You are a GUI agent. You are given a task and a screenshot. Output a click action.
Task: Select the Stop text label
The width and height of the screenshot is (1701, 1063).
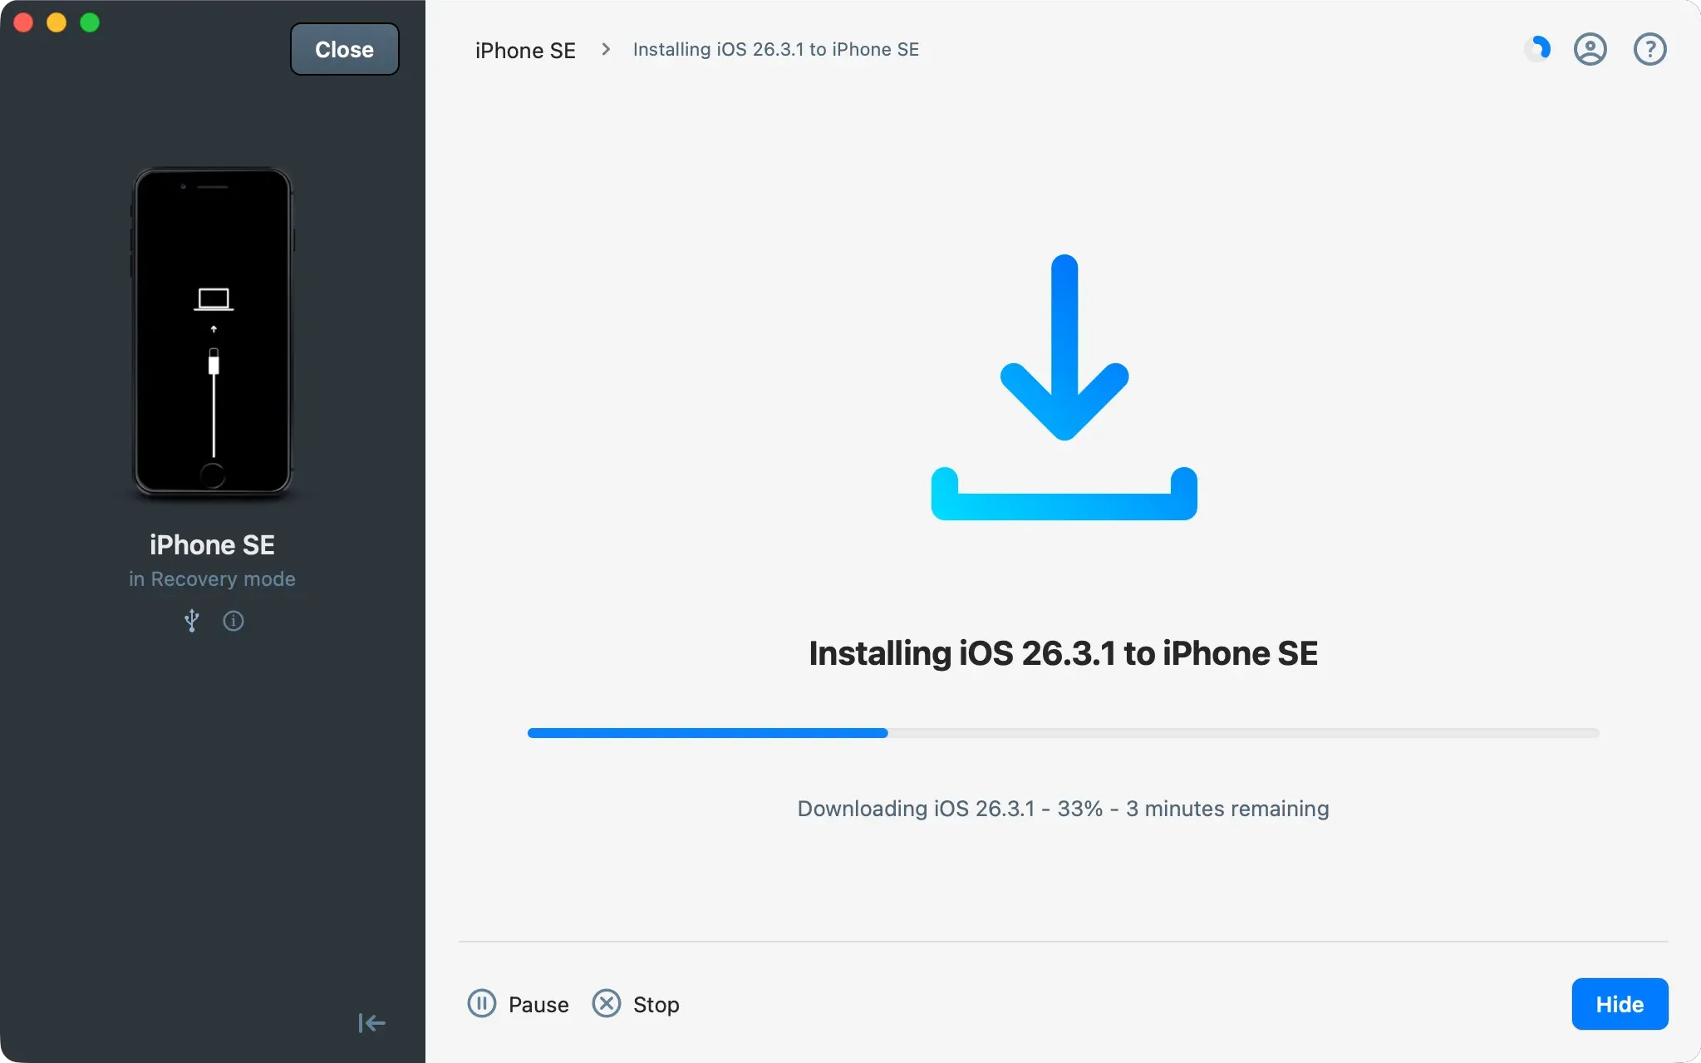[656, 1003]
